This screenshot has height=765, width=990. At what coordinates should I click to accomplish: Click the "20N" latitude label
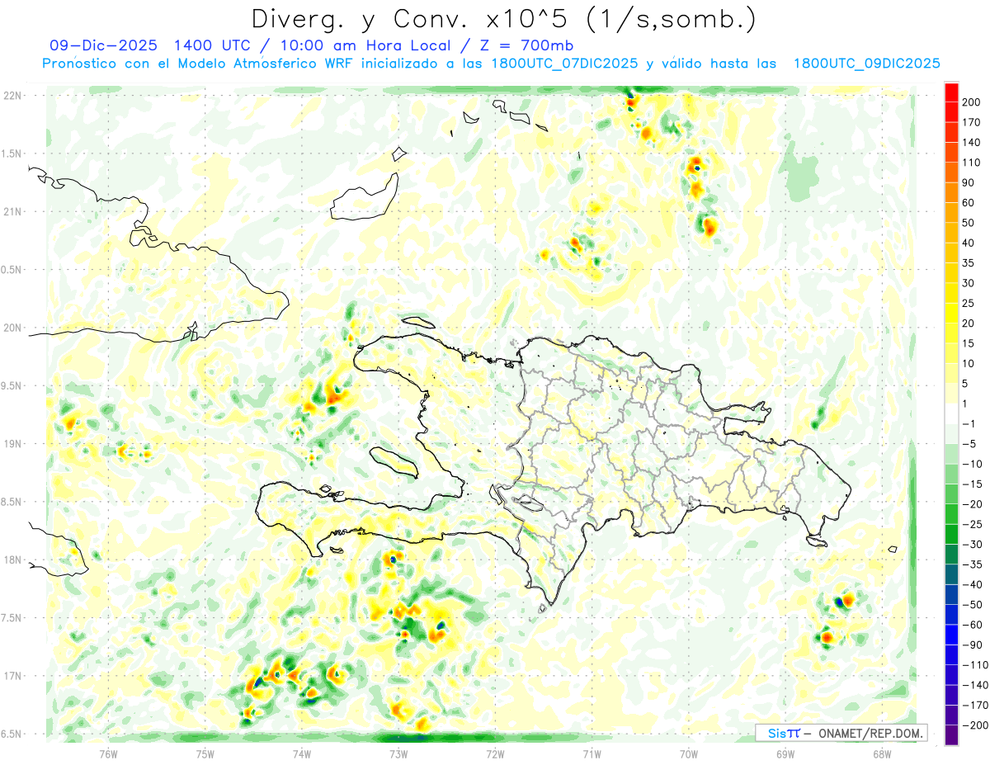(12, 328)
